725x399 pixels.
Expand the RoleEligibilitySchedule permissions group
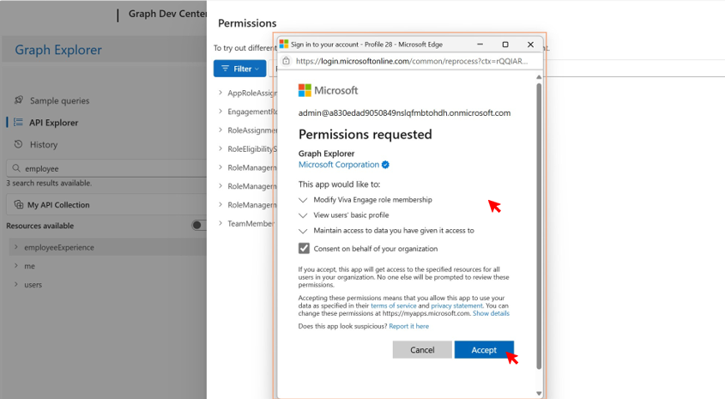click(221, 148)
